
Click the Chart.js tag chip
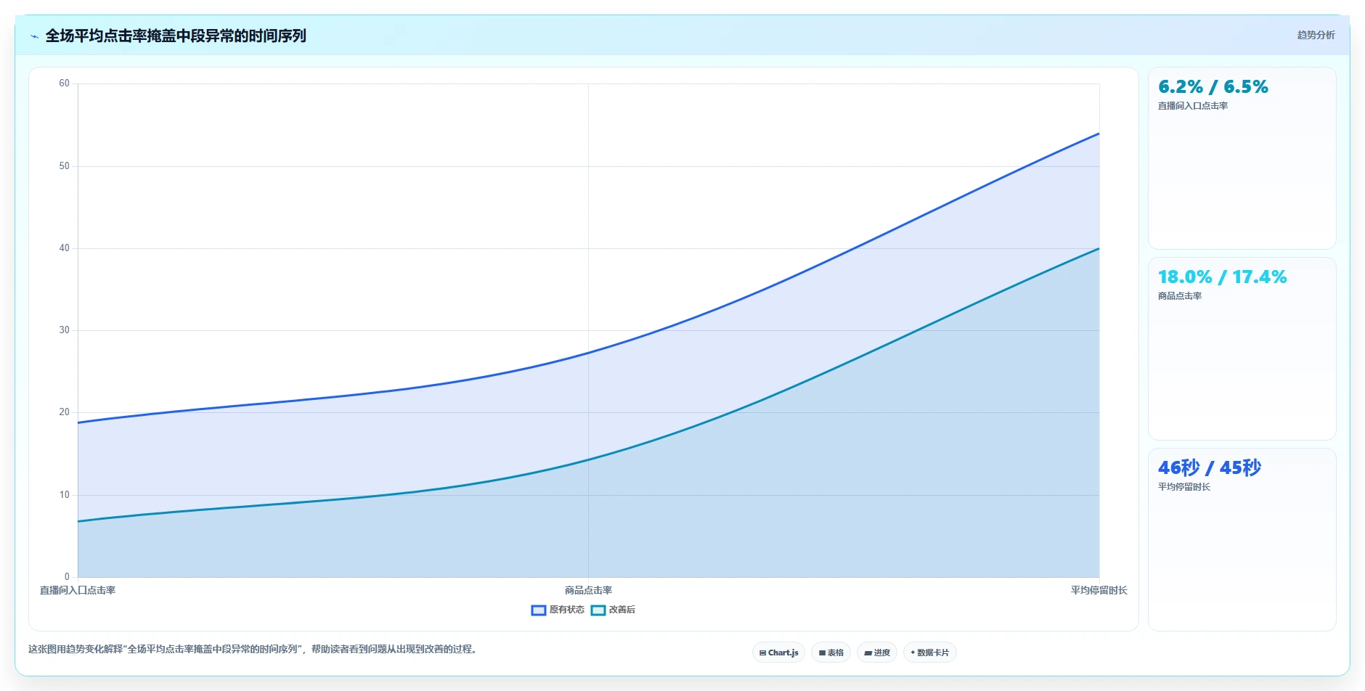pos(778,653)
